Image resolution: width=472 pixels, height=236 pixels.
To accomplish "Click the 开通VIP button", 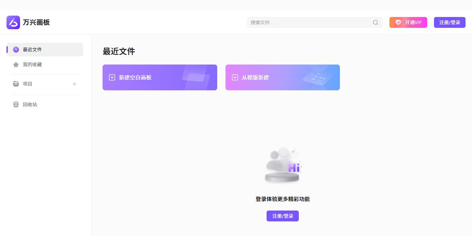I will 408,22.
